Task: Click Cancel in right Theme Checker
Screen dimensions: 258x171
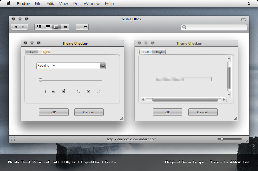Action: click(x=203, y=112)
